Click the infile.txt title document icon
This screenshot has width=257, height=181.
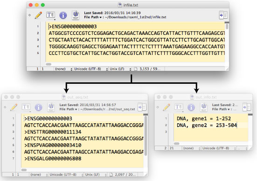pyautogui.click(x=120, y=5)
